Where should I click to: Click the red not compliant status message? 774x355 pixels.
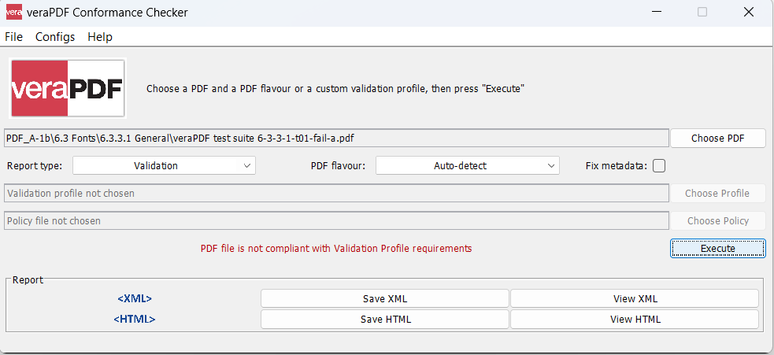[336, 249]
